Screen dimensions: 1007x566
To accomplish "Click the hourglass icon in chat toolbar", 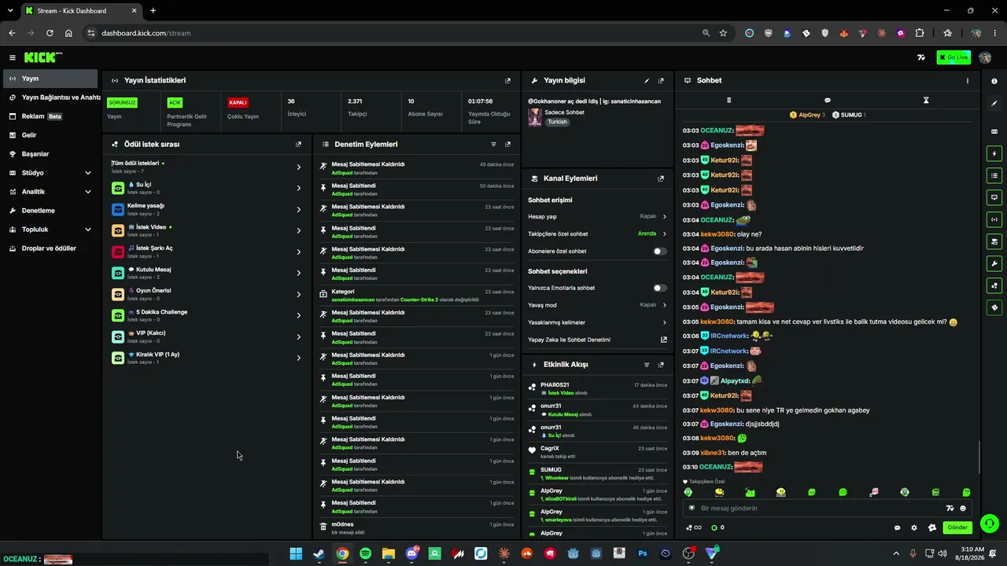I will pos(926,100).
